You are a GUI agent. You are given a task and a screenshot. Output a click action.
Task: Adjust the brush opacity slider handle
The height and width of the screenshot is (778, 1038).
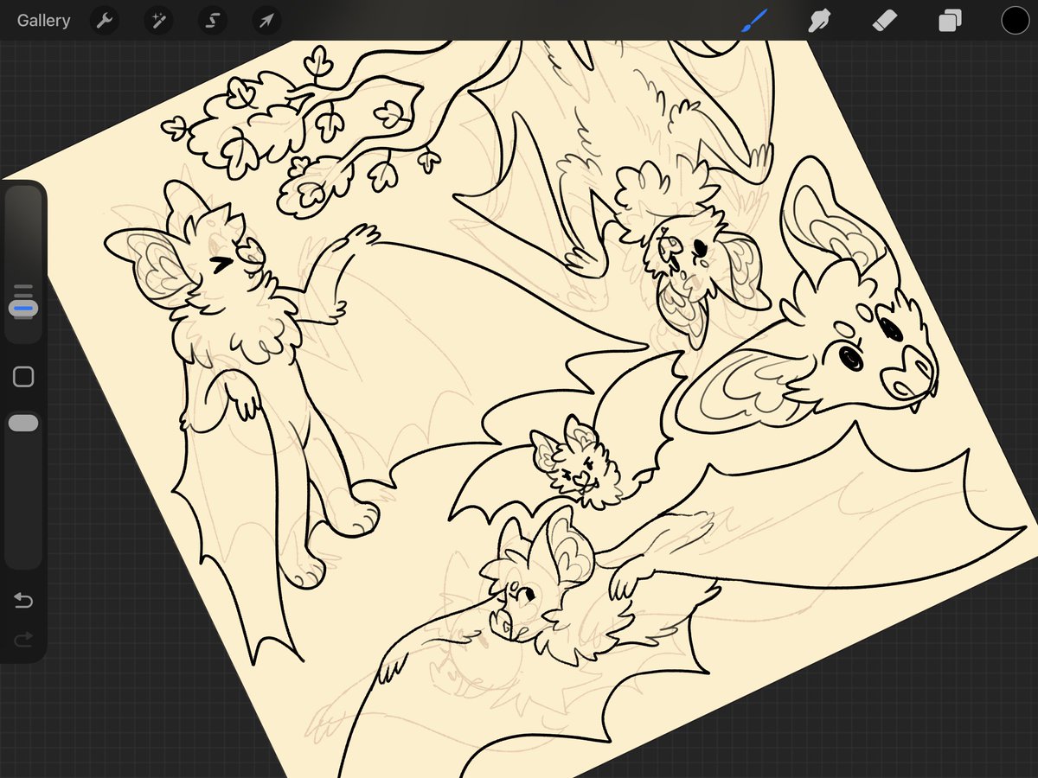(x=23, y=423)
